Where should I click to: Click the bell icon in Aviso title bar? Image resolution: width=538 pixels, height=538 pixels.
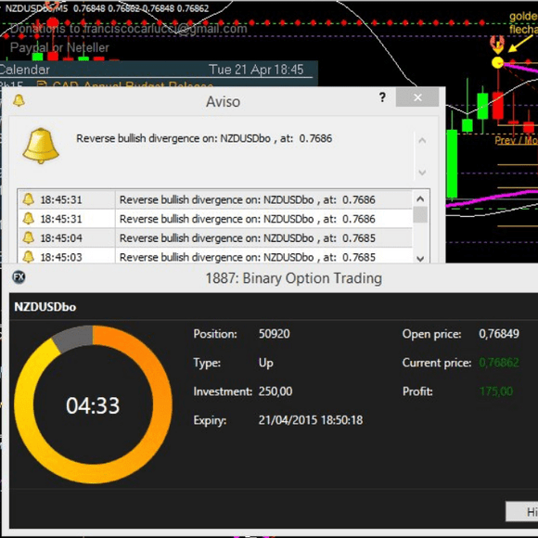click(19, 100)
